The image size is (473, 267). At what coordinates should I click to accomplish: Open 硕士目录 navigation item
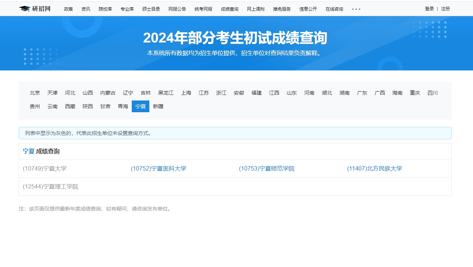(151, 9)
